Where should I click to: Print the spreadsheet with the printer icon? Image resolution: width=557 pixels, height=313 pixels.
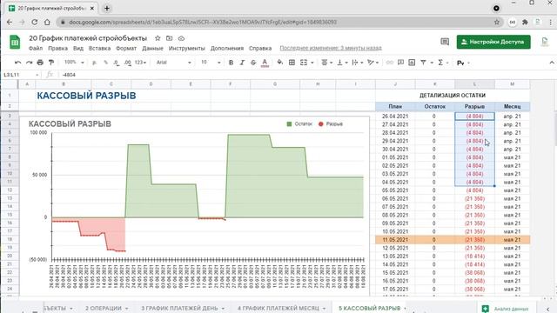[40, 63]
